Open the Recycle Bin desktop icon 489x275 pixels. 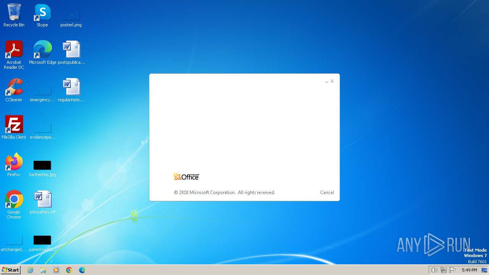tap(14, 15)
